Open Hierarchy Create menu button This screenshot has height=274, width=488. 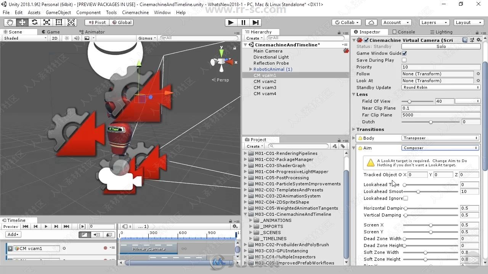[254, 38]
